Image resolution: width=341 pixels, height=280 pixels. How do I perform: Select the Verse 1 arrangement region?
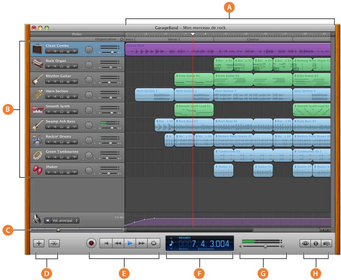click(x=174, y=39)
